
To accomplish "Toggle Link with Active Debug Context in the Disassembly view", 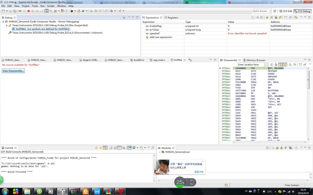I will 280,65.
